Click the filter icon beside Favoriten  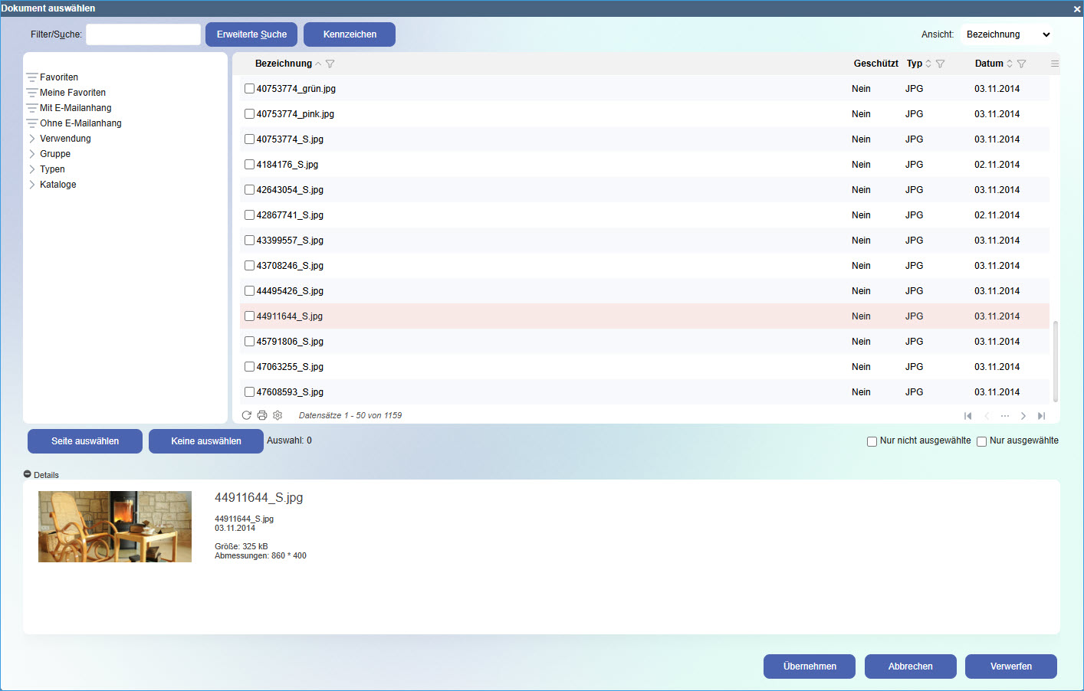click(32, 77)
